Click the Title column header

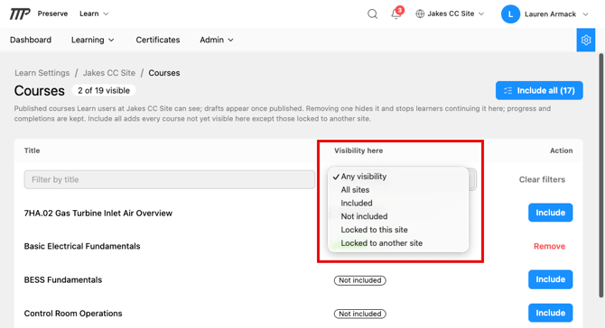(x=32, y=150)
